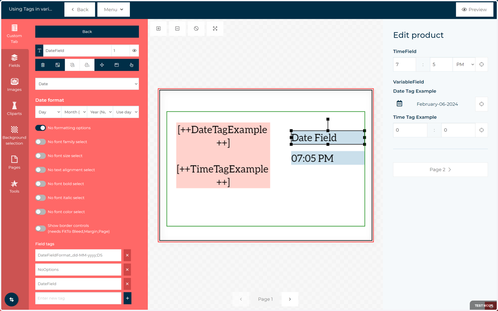The image size is (498, 311).
Task: Click the Enter new tag input
Action: tap(78, 298)
